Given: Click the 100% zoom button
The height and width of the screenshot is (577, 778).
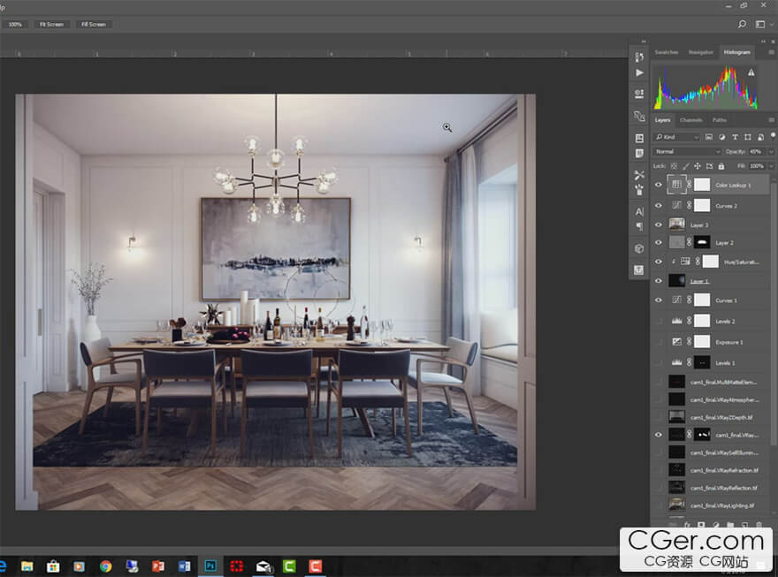Looking at the screenshot, I should click(x=15, y=24).
